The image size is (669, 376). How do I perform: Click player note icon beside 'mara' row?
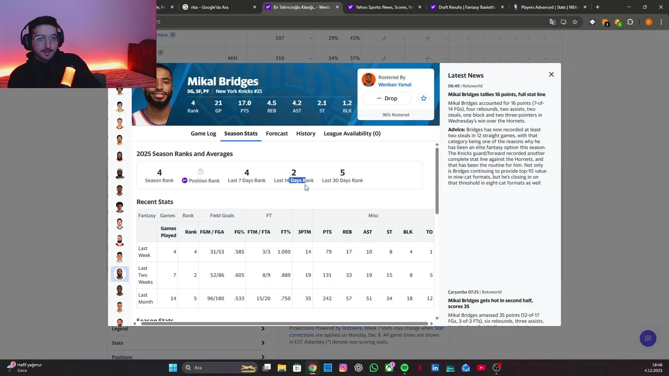point(173,35)
